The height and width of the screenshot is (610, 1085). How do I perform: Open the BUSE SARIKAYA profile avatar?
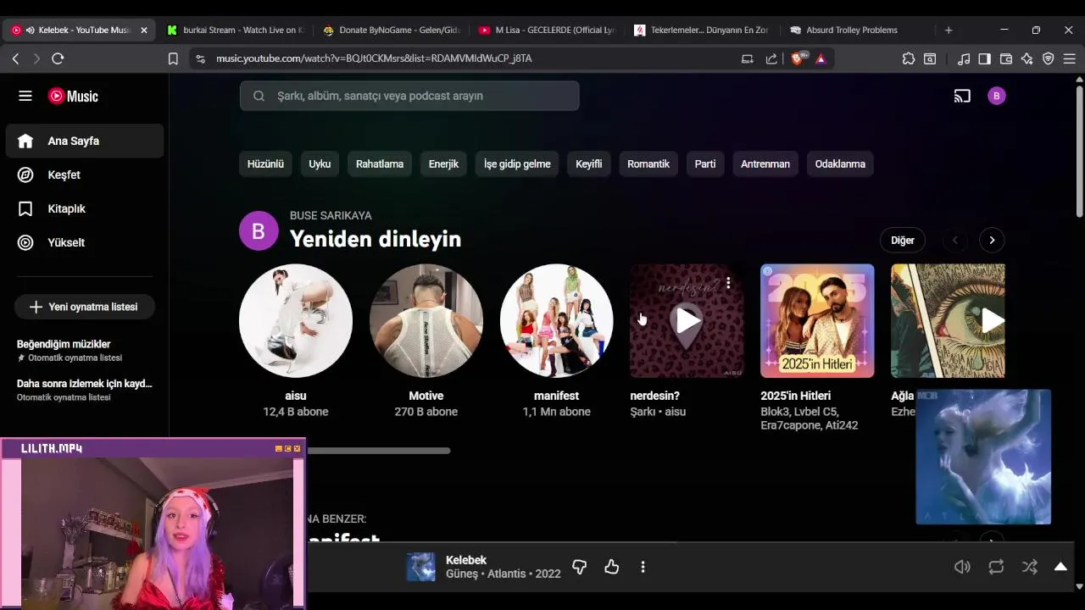point(259,230)
